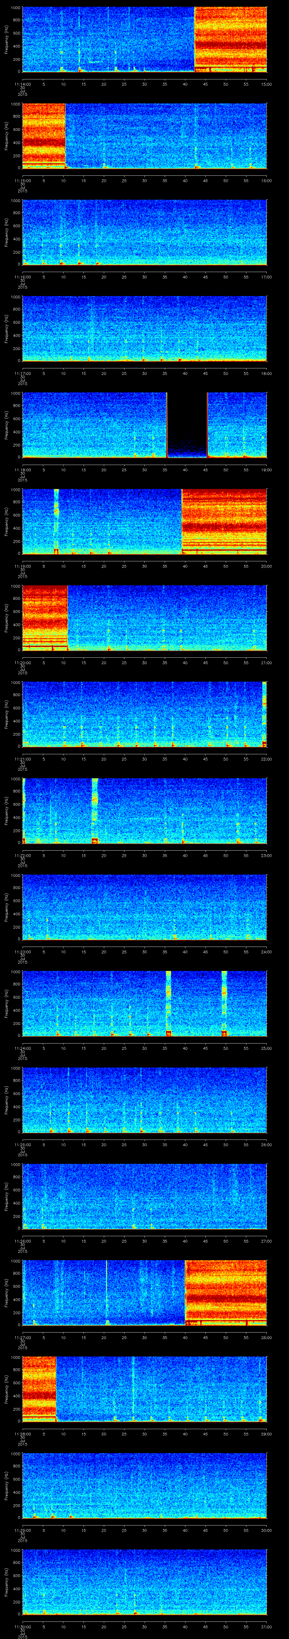The width and height of the screenshot is (289, 1639).
Task: Click the 11:22:00 start time label
Action: tap(22, 855)
